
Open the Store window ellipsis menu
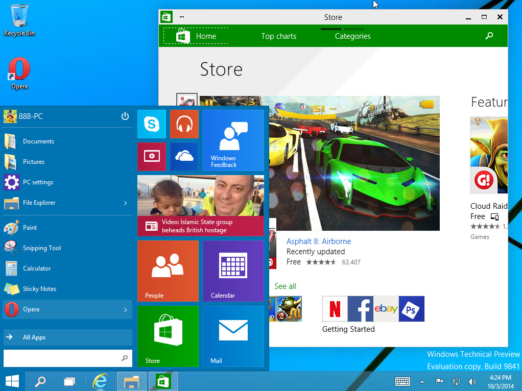(x=182, y=17)
